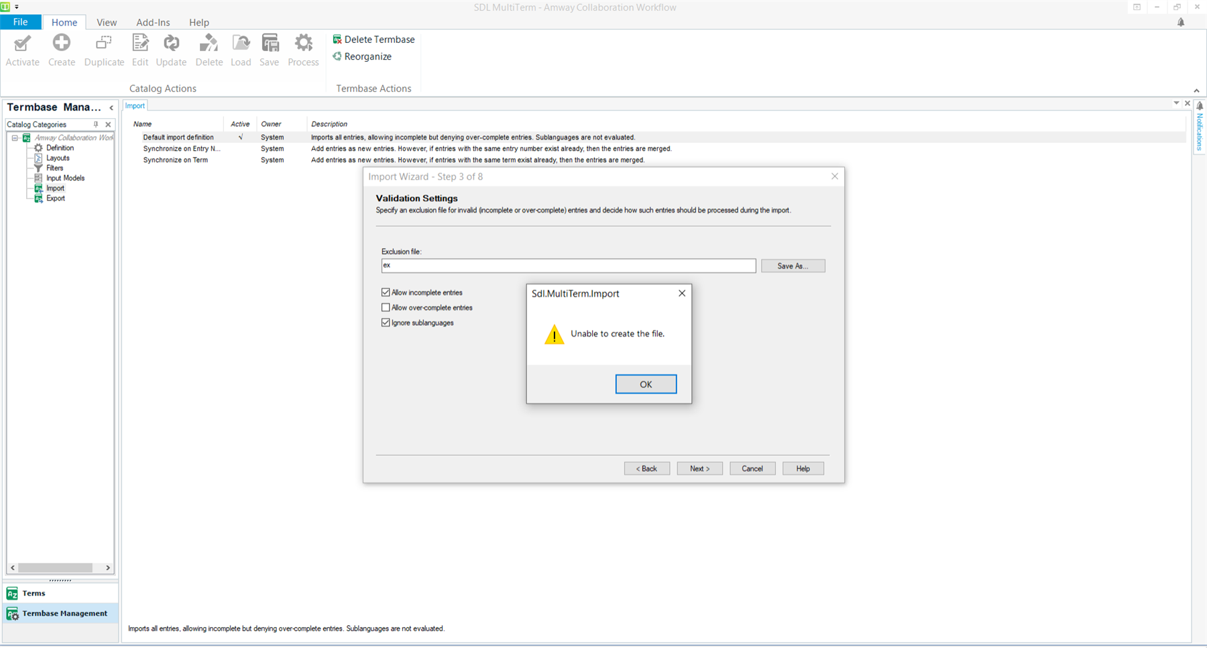
Task: Toggle Allow incomplete entries checkbox
Action: coord(386,292)
